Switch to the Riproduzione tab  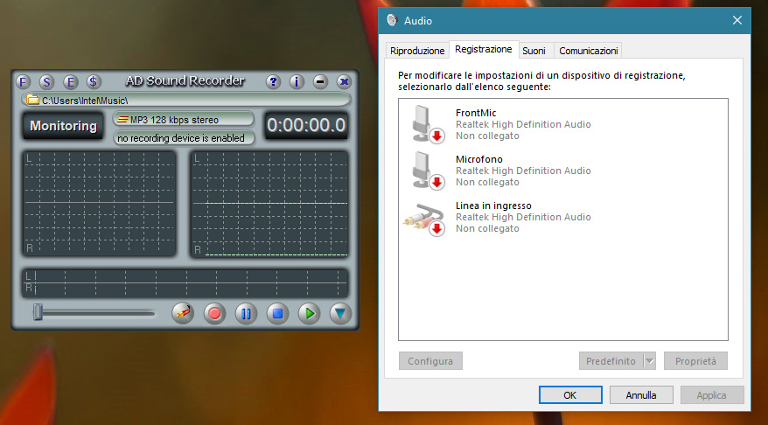coord(416,51)
